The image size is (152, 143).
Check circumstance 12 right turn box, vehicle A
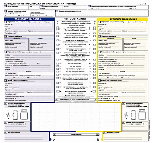[57, 69]
